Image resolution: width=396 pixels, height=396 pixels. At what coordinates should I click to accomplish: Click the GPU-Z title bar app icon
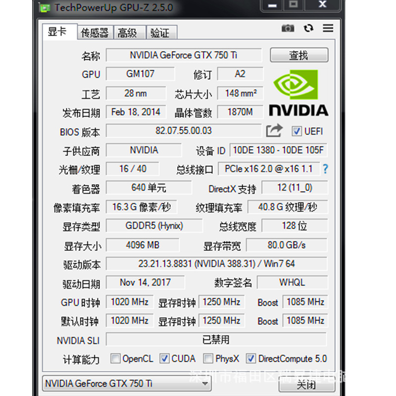tap(45, 8)
